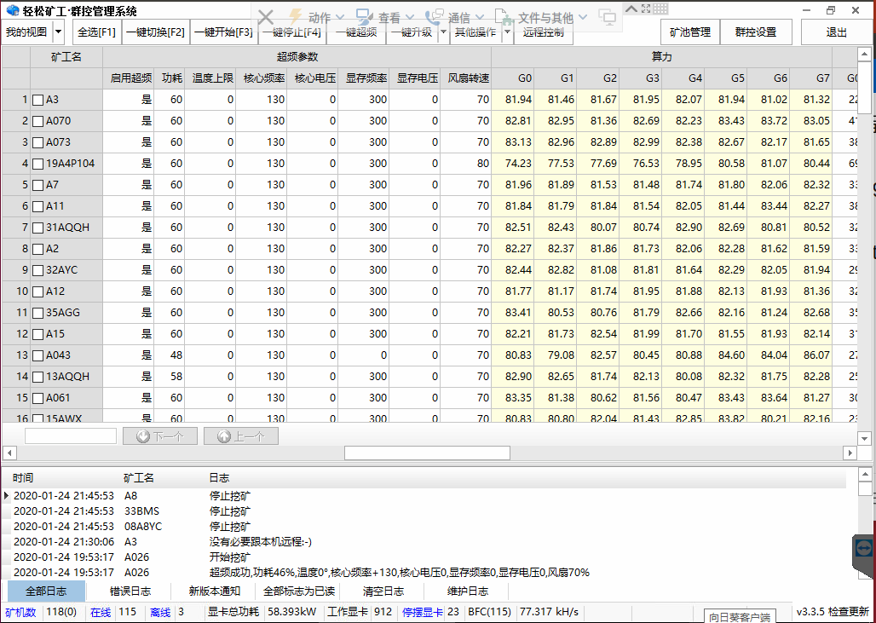876x623 pixels.
Task: Click the monitor icon beside 查看
Action: 365,17
